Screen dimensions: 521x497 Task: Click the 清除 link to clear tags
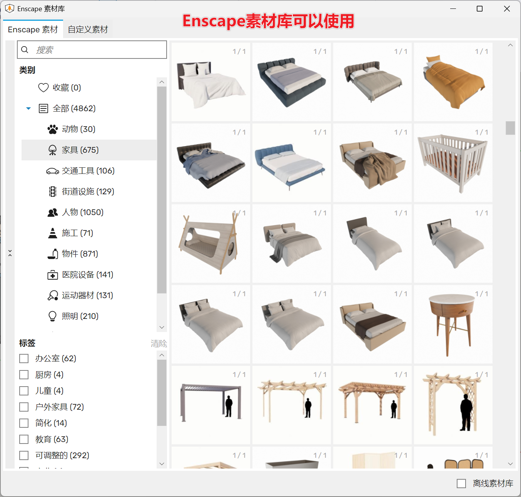coord(159,344)
